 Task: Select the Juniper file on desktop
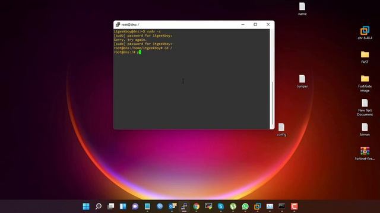(x=302, y=82)
